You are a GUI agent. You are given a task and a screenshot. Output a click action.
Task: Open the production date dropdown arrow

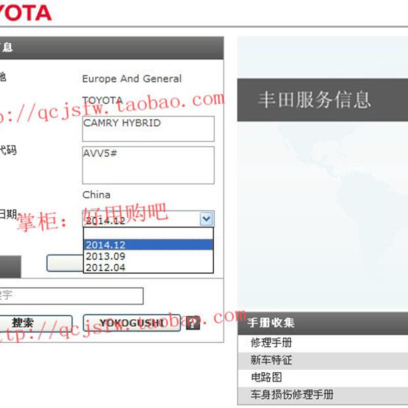207,219
